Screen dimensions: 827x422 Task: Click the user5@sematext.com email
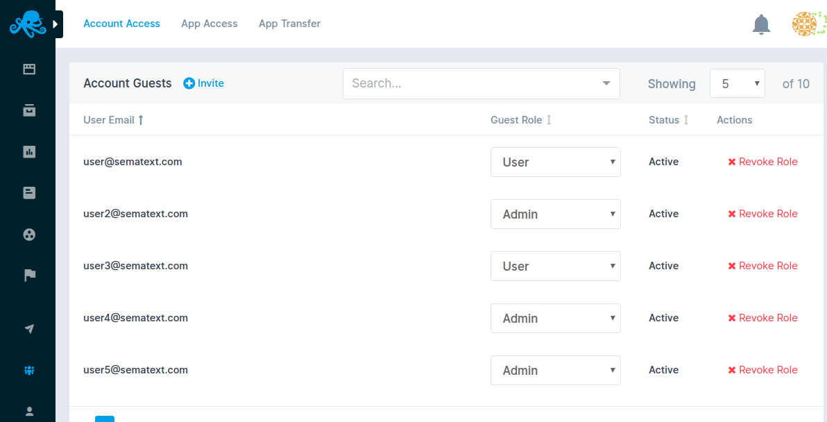click(135, 371)
